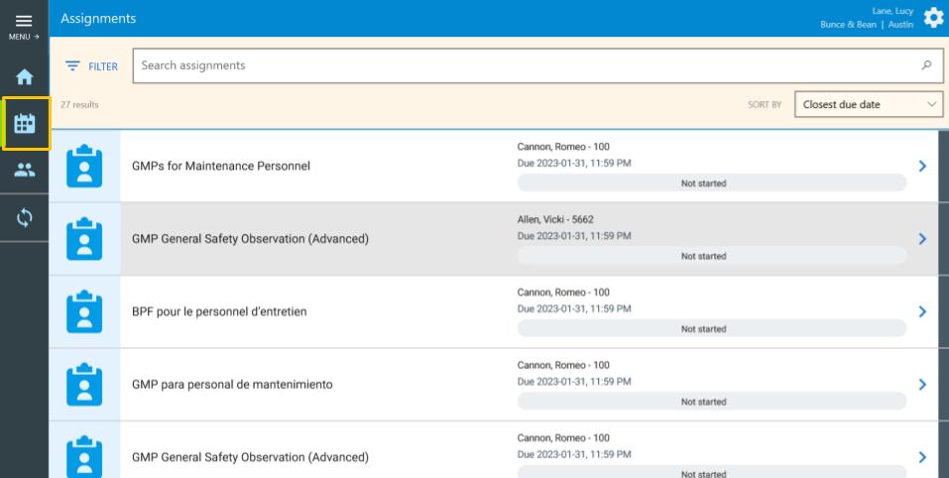Go to the Home icon in sidebar
This screenshot has width=949, height=478.
point(24,76)
